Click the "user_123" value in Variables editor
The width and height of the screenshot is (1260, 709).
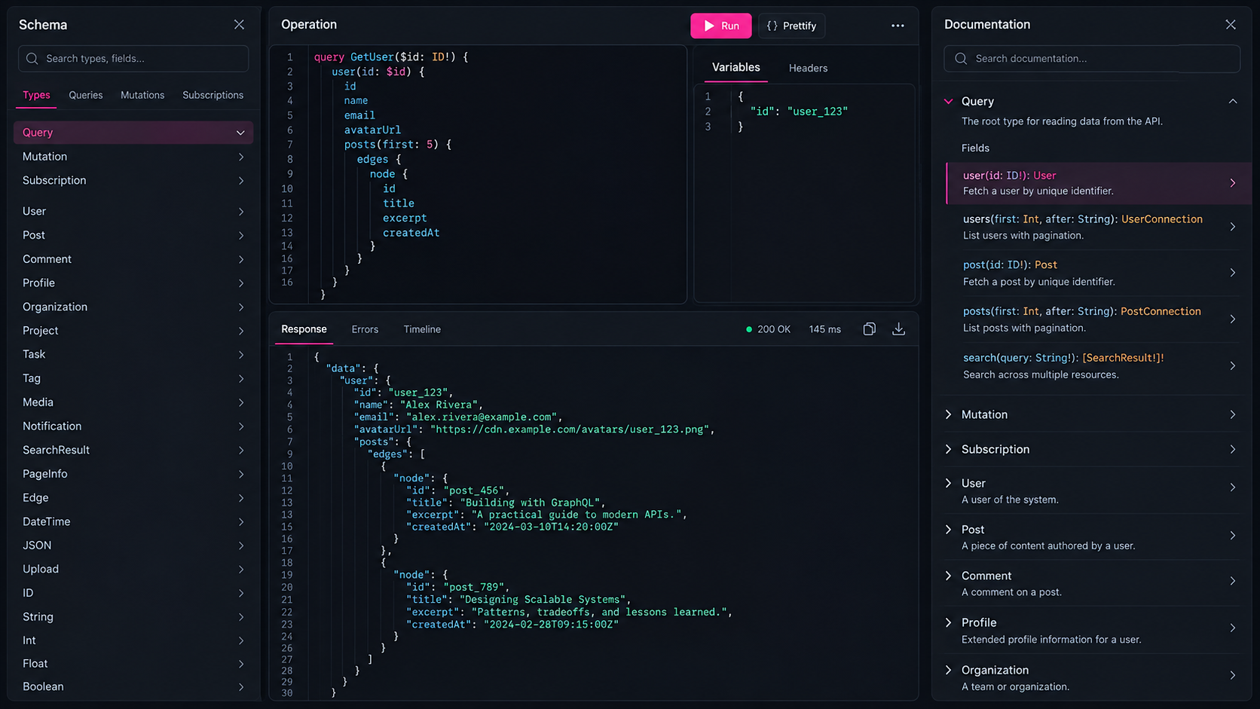pyautogui.click(x=818, y=112)
